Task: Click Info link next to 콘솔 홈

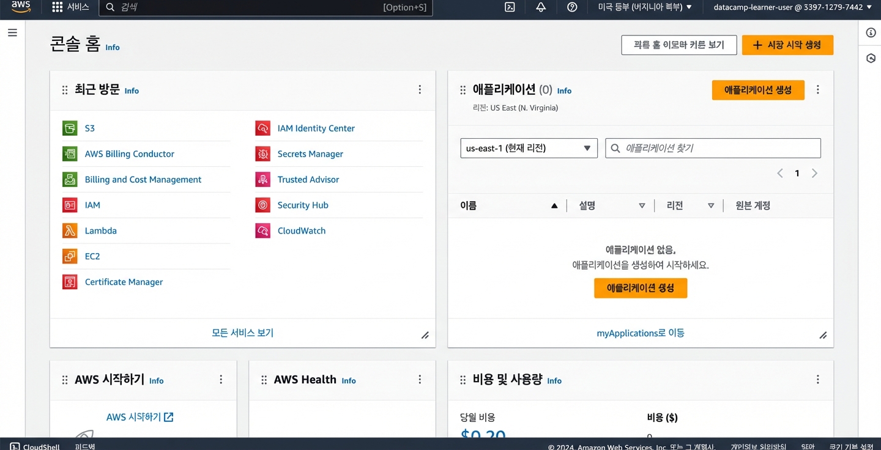Action: pos(113,48)
